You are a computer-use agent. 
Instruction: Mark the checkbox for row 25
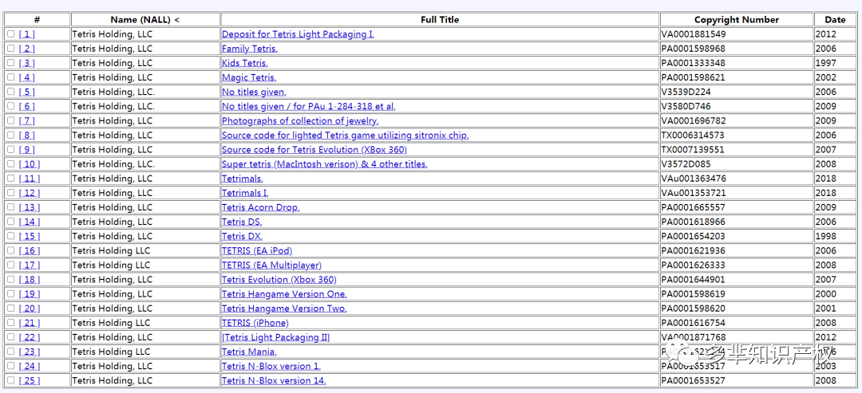[x=11, y=380]
